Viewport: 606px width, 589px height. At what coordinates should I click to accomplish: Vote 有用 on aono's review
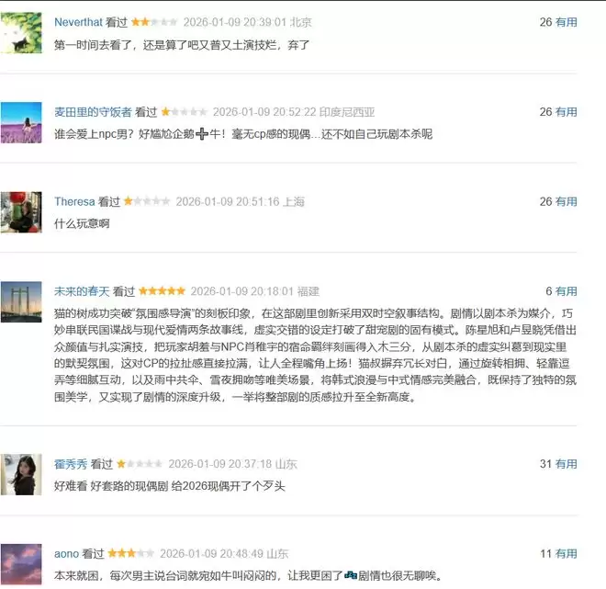[566, 553]
